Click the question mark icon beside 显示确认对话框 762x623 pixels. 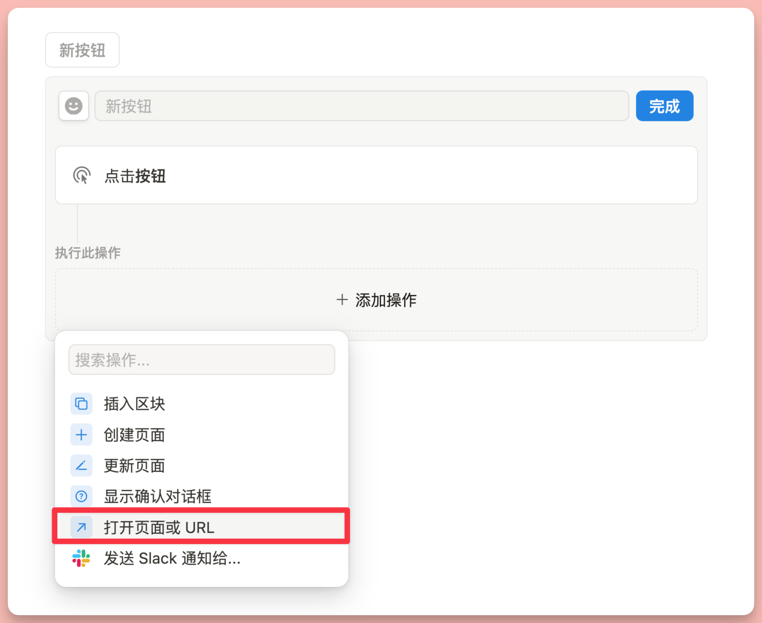click(81, 496)
